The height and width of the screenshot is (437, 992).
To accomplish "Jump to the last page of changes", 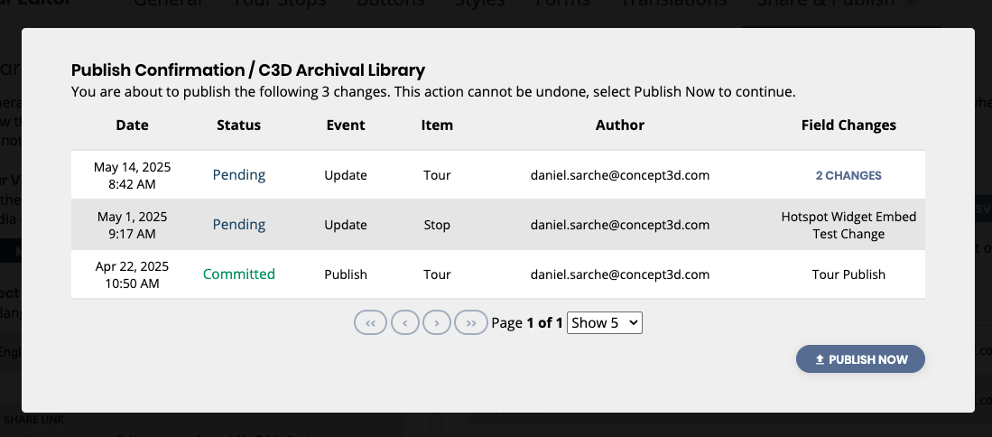I will point(470,322).
